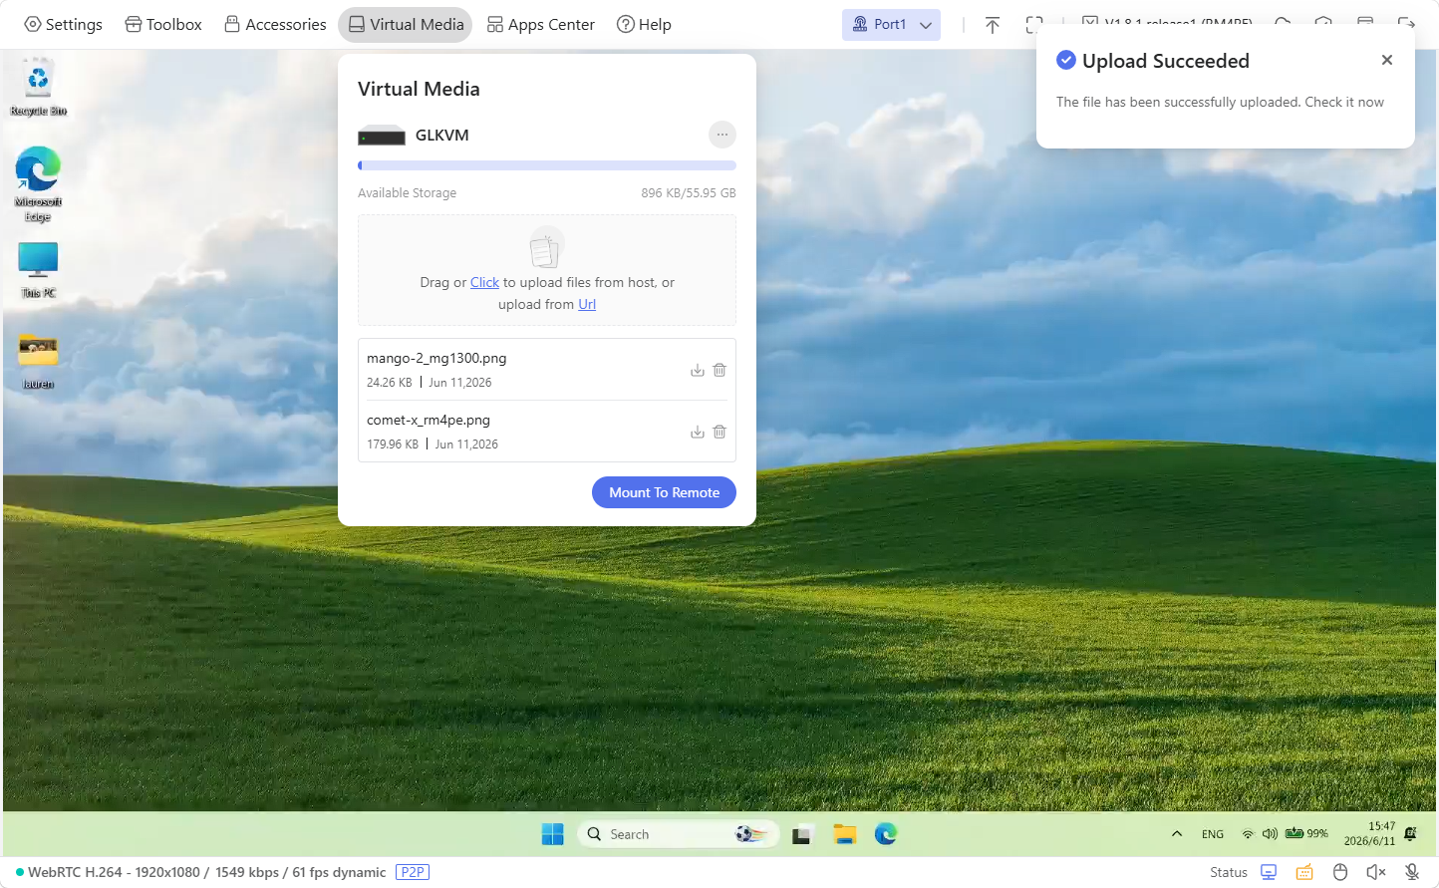The width and height of the screenshot is (1439, 888).
Task: Open the Accessories menu
Action: point(276,24)
